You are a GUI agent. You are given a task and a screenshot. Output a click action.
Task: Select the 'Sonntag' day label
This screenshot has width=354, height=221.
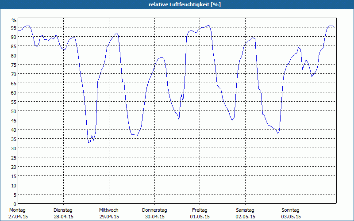tap(290, 210)
